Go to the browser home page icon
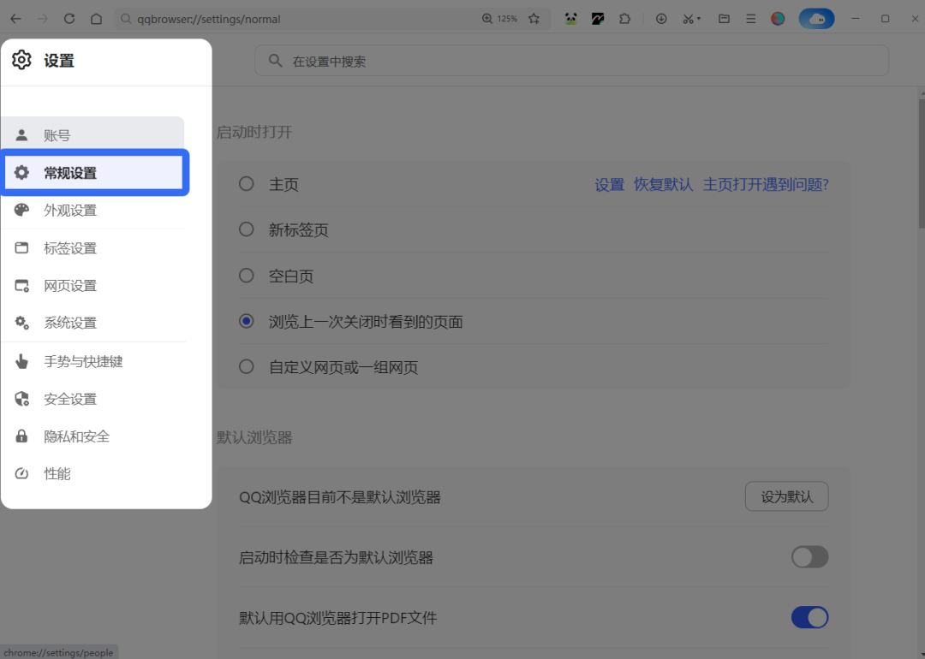This screenshot has height=659, width=925. click(97, 19)
